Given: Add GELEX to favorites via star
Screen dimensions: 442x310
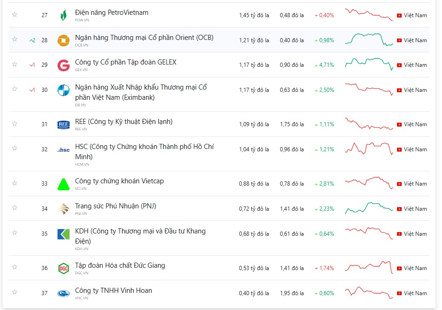Looking at the screenshot, I should pyautogui.click(x=15, y=64).
